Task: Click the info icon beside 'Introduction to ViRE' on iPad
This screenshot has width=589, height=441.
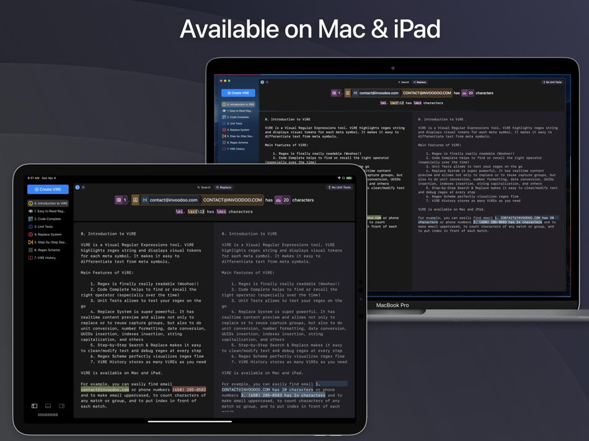Action: coord(30,203)
